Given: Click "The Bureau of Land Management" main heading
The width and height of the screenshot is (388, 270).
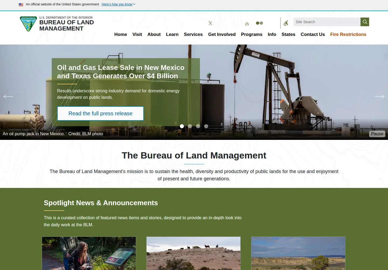Looking at the screenshot, I should [194, 156].
